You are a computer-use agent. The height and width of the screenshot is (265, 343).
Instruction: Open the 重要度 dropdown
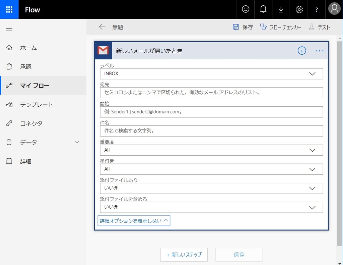coord(211,150)
